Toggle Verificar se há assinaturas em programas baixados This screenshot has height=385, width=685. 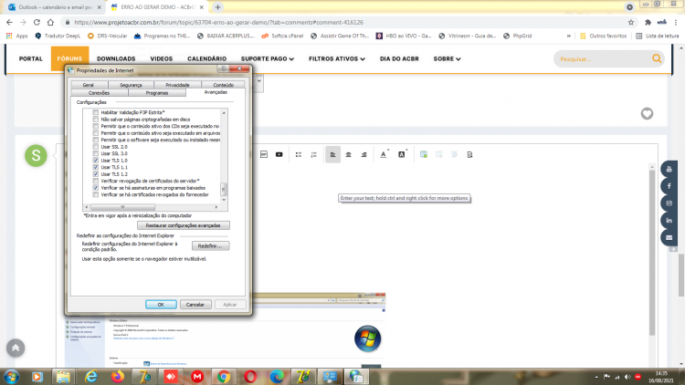(x=96, y=188)
